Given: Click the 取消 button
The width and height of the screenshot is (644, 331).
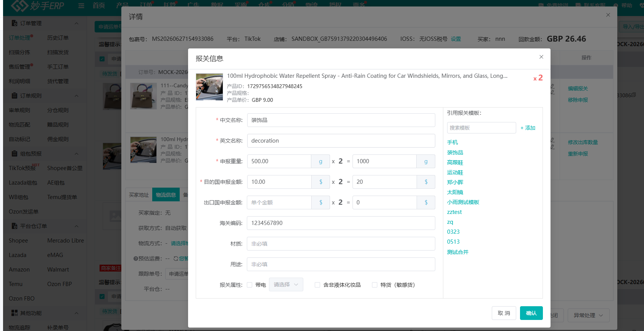Looking at the screenshot, I should pyautogui.click(x=504, y=313).
